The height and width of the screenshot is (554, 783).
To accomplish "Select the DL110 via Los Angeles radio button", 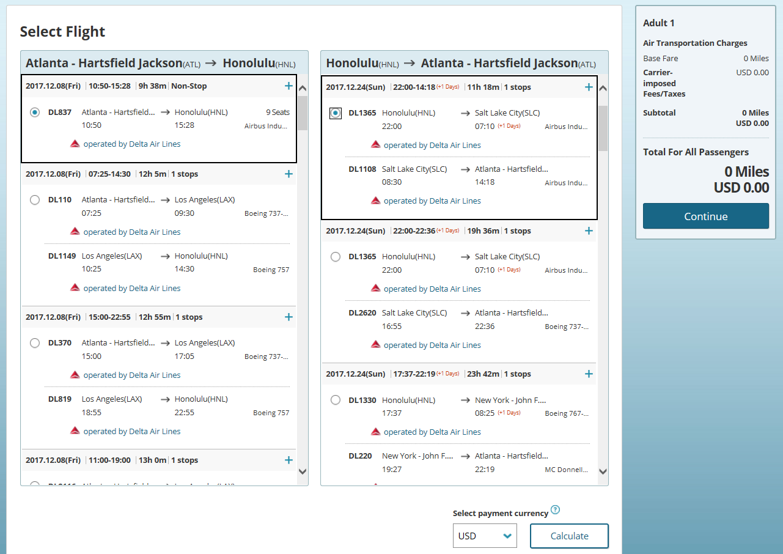I will [35, 200].
